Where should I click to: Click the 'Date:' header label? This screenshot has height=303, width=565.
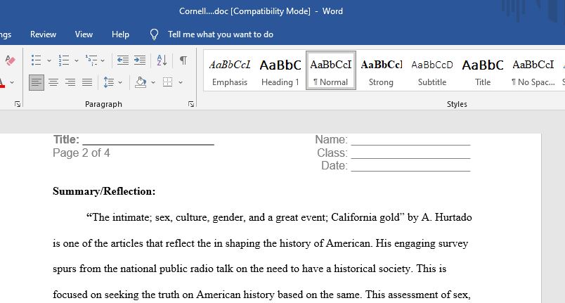coord(335,166)
